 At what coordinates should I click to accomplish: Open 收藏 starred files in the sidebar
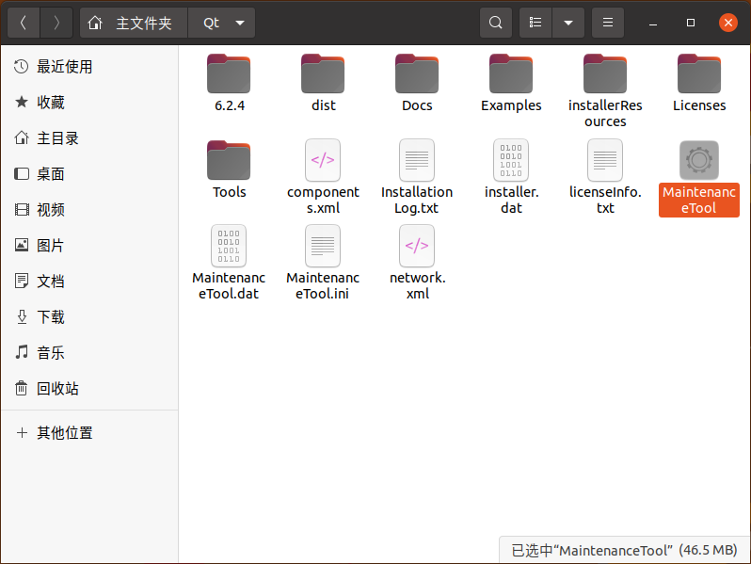pos(89,102)
